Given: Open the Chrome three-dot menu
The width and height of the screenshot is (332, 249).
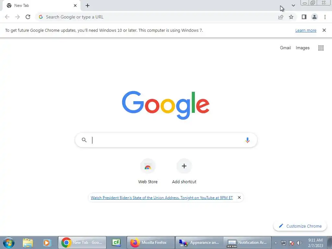Looking at the screenshot, I should tap(325, 17).
